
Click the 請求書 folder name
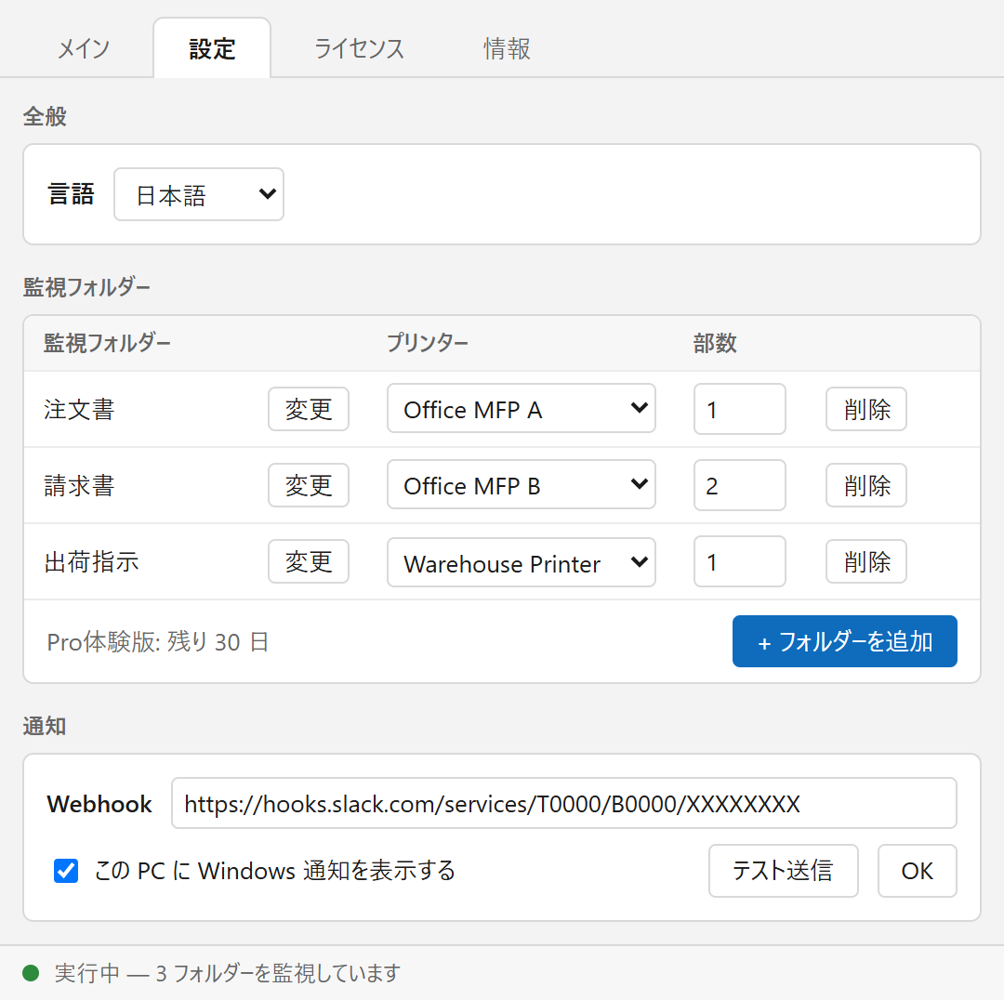(79, 486)
